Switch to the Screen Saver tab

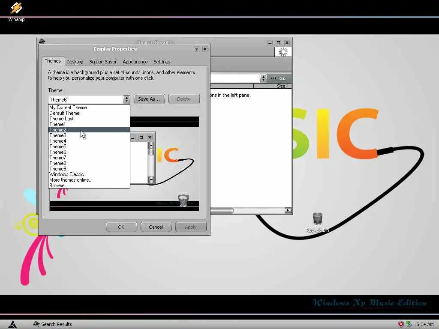103,62
